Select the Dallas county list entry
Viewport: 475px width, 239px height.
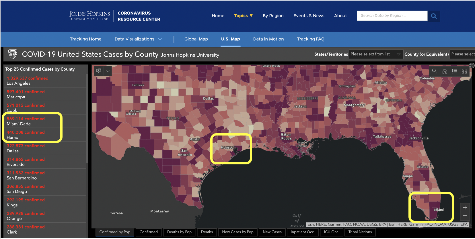(45, 148)
